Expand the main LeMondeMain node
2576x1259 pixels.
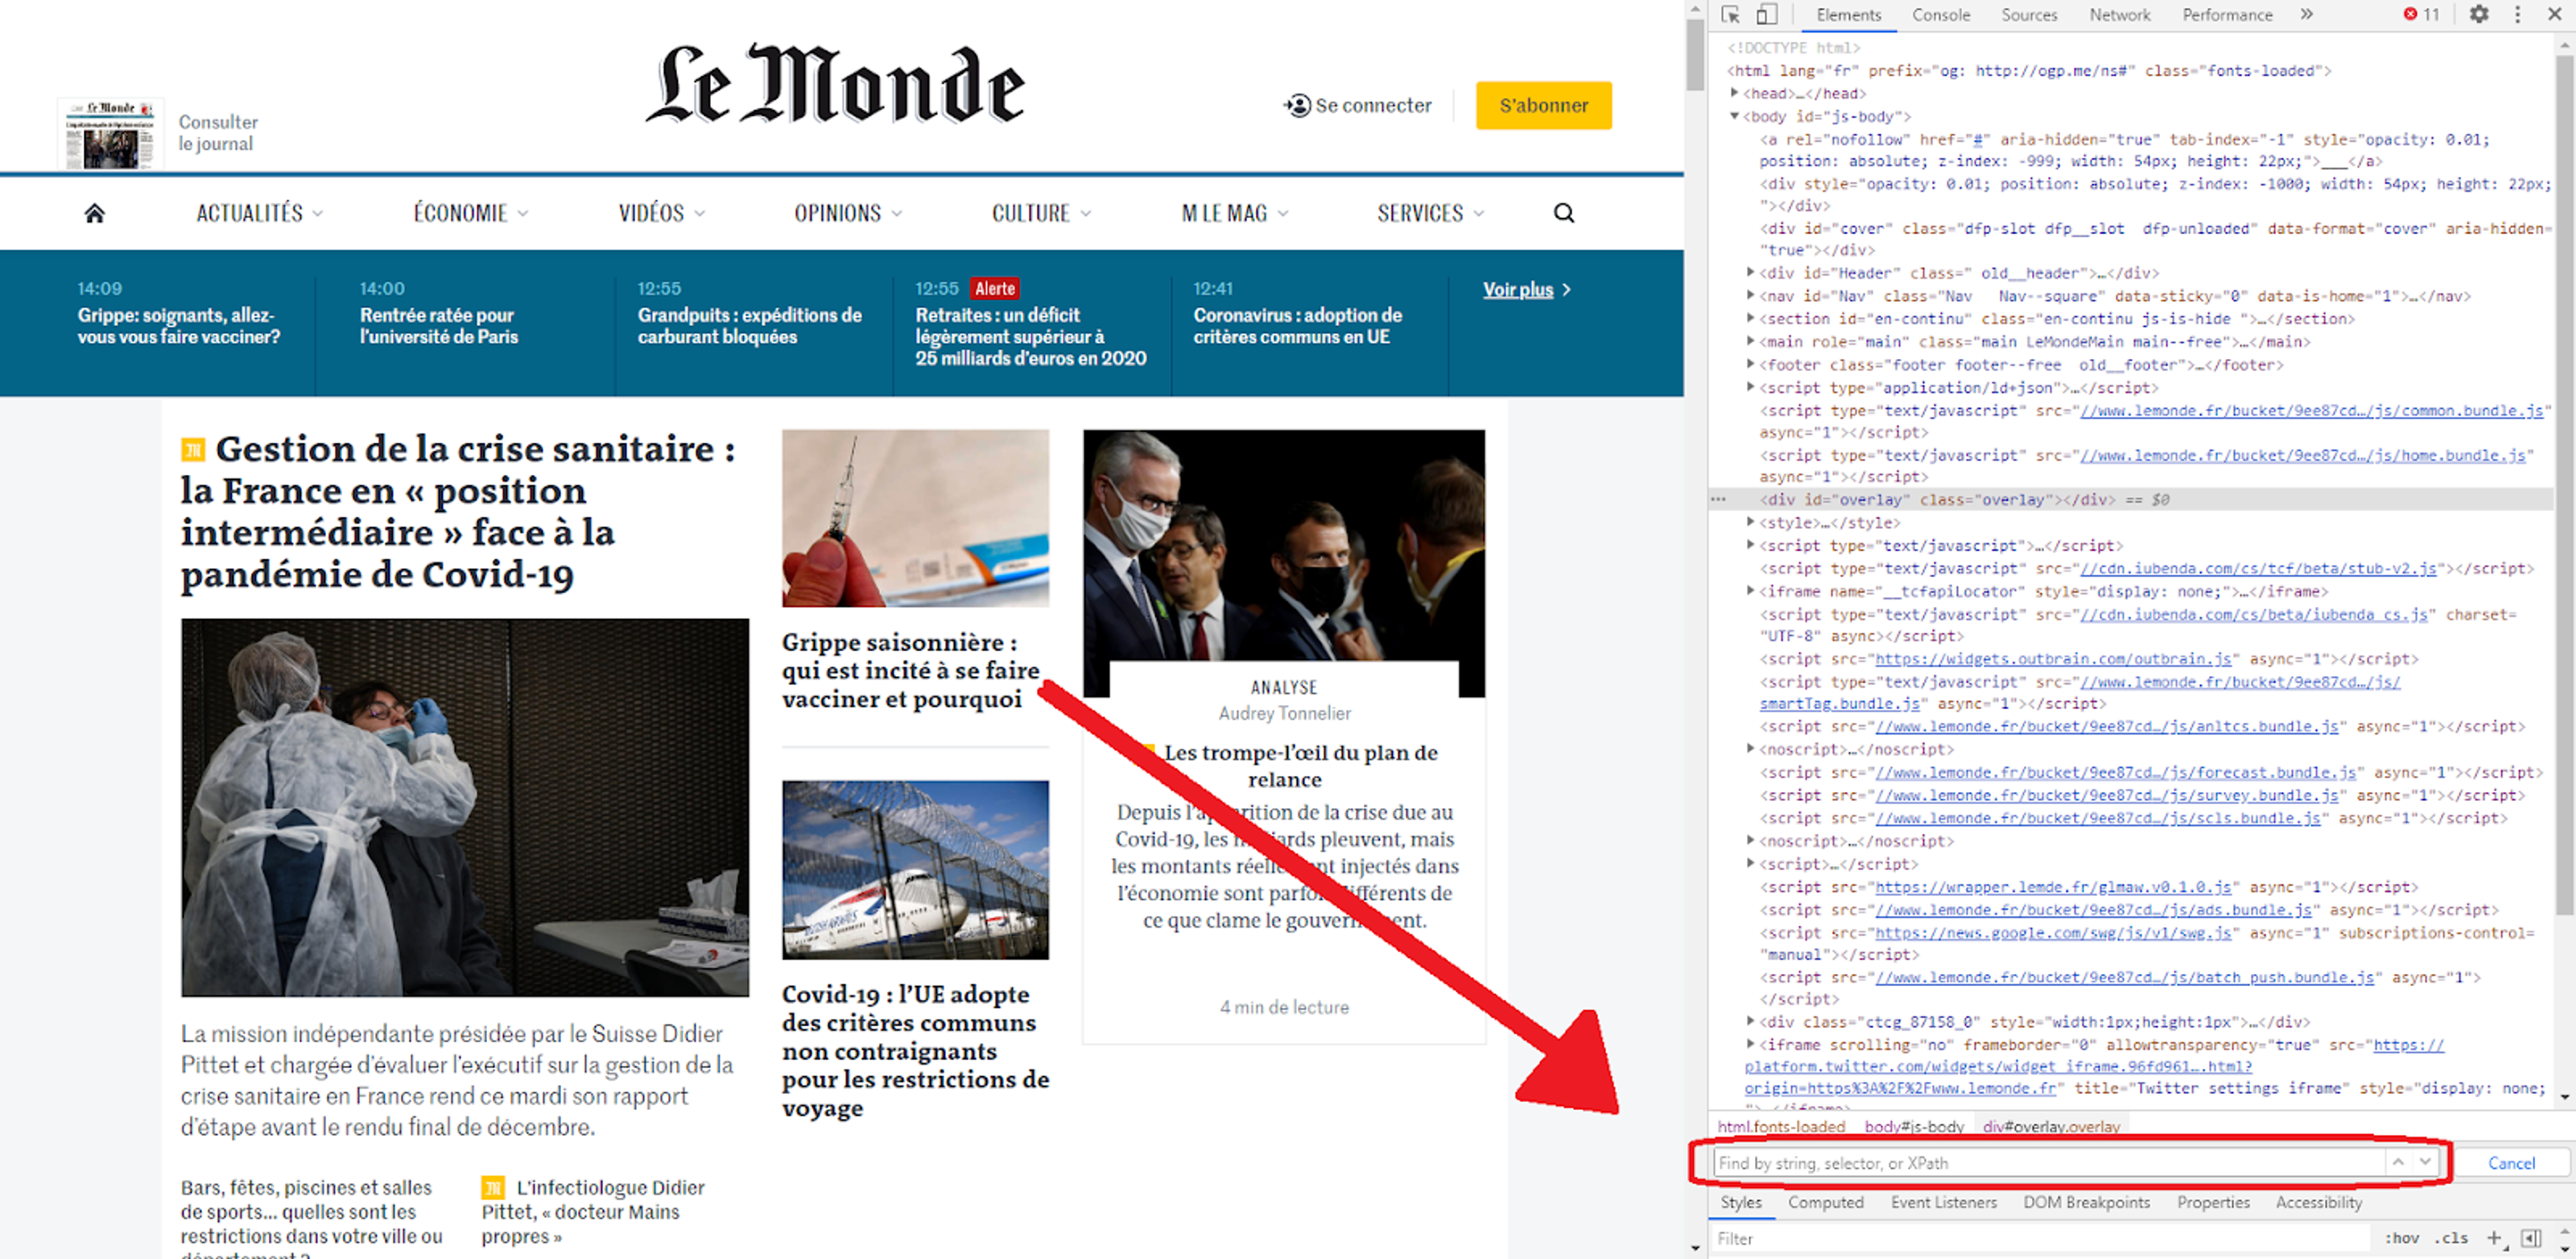(x=1751, y=341)
